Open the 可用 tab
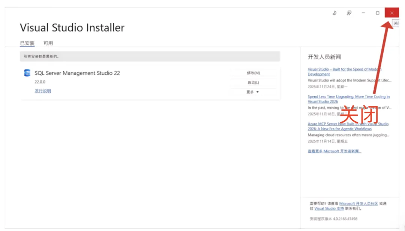The width and height of the screenshot is (405, 231). click(x=48, y=43)
